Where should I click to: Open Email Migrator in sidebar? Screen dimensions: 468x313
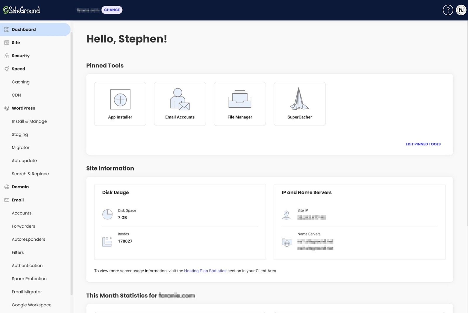point(27,292)
